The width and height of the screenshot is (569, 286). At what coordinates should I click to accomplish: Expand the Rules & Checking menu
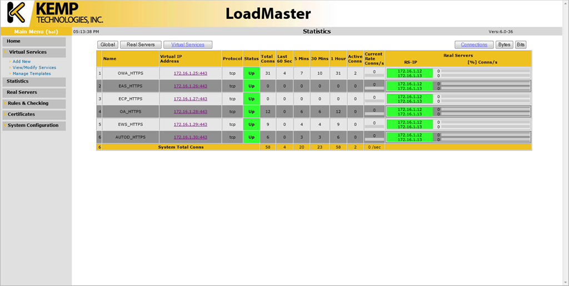coord(34,103)
